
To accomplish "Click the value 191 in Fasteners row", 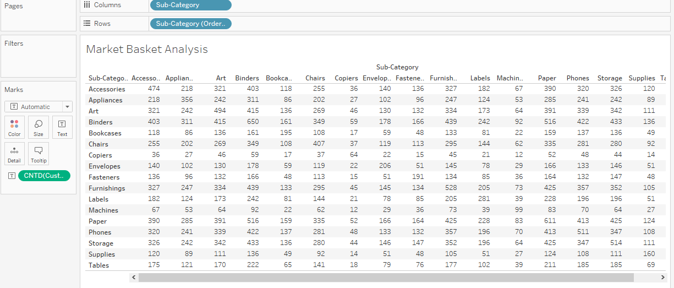I will [418, 177].
